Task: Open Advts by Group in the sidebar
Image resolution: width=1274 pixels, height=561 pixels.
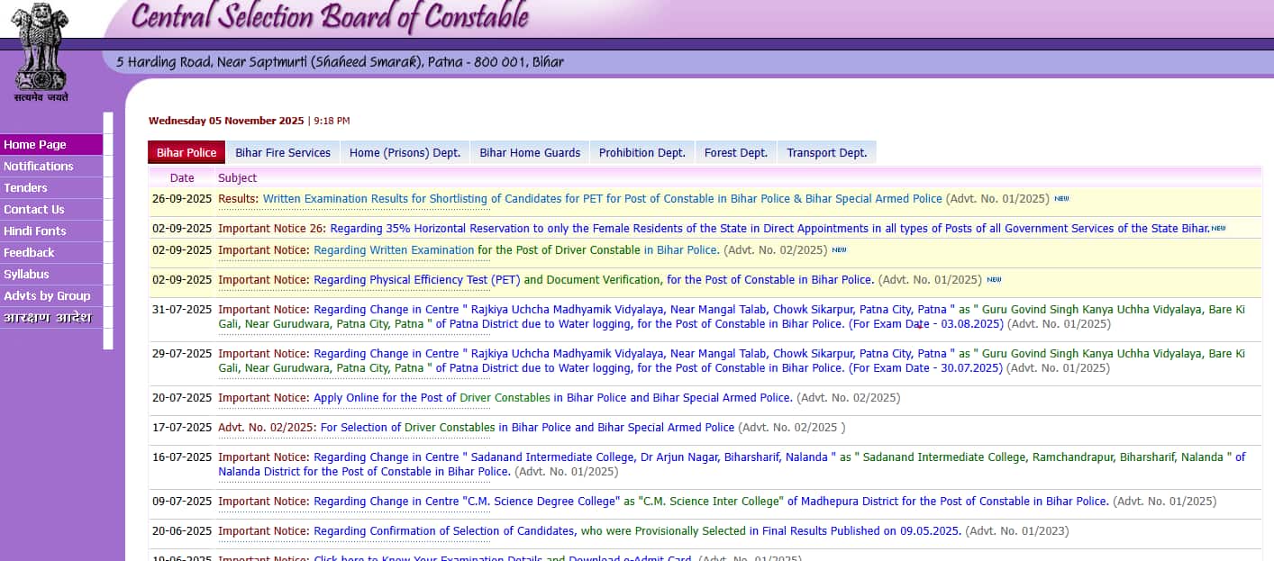Action: pos(47,295)
